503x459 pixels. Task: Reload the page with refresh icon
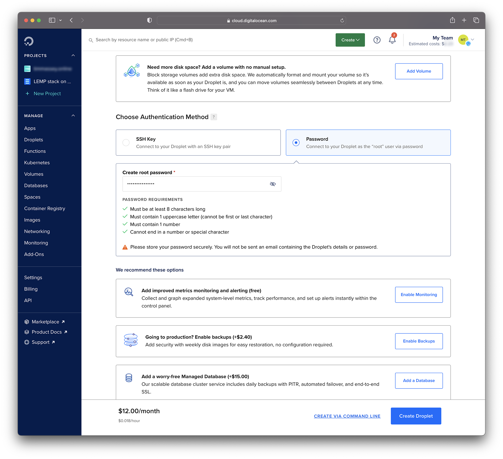pyautogui.click(x=342, y=20)
